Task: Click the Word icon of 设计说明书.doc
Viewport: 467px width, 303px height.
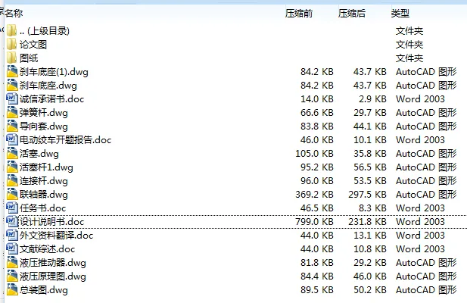Action: pyautogui.click(x=12, y=222)
